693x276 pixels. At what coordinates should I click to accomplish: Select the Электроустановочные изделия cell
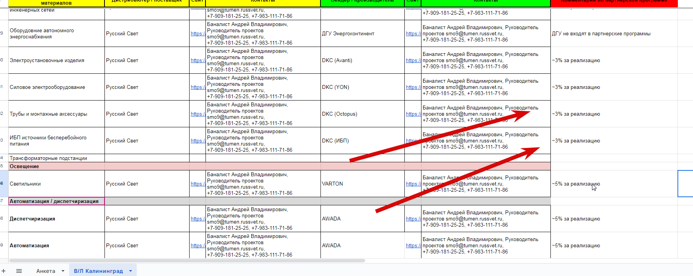pyautogui.click(x=56, y=60)
